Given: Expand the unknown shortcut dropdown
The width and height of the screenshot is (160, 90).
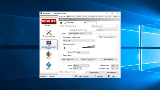Looking at the screenshot, I should [107, 30].
